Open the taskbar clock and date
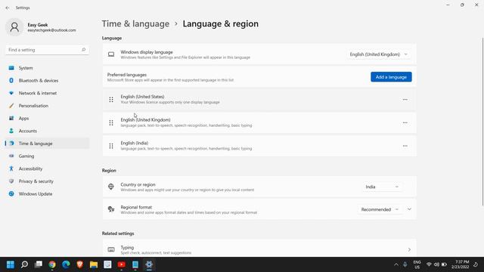 point(461,264)
